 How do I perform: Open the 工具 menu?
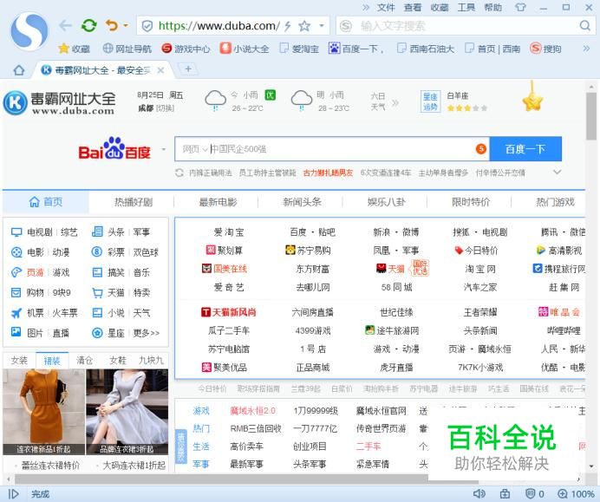(x=466, y=7)
